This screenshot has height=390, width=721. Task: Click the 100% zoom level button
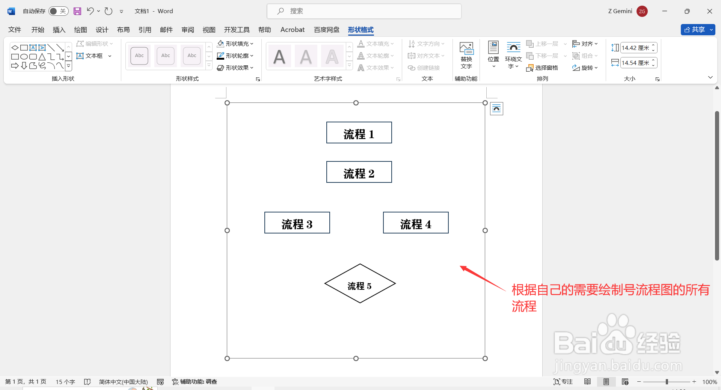pos(709,382)
